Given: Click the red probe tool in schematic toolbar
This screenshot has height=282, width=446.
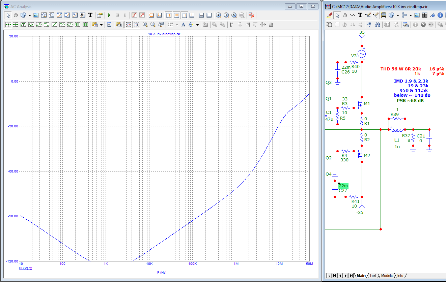Looking at the screenshot, I should 329,15.
